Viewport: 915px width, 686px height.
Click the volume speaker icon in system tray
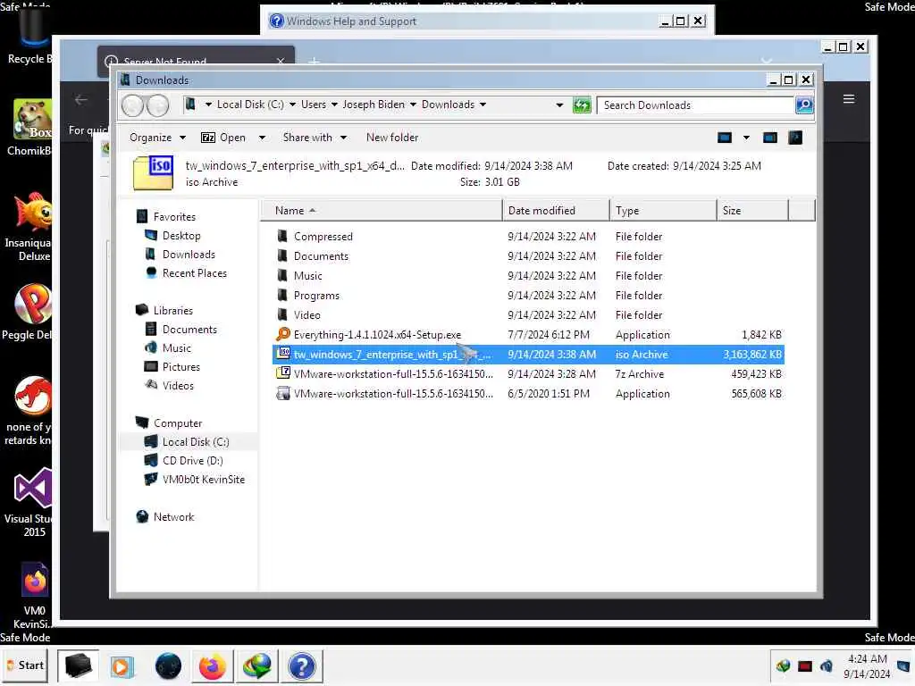click(x=827, y=665)
